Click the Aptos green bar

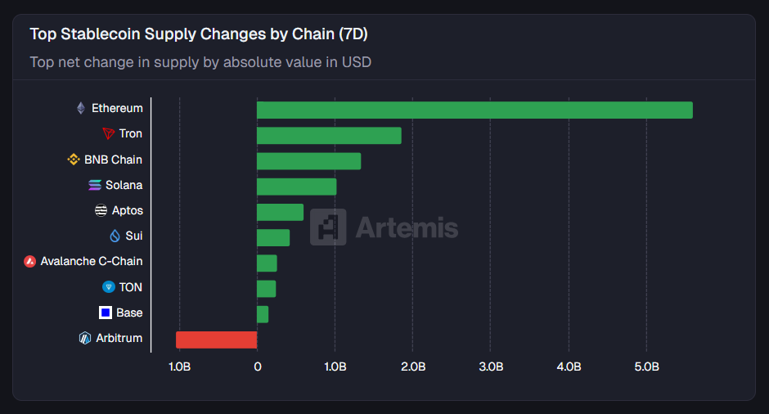click(280, 212)
